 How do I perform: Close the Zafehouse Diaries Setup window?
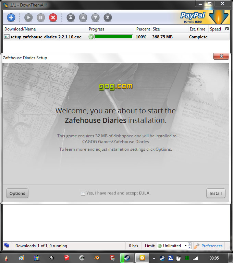[x=221, y=56]
